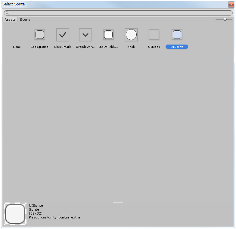
Task: Close the Select Sprite window
Action: tap(231, 5)
